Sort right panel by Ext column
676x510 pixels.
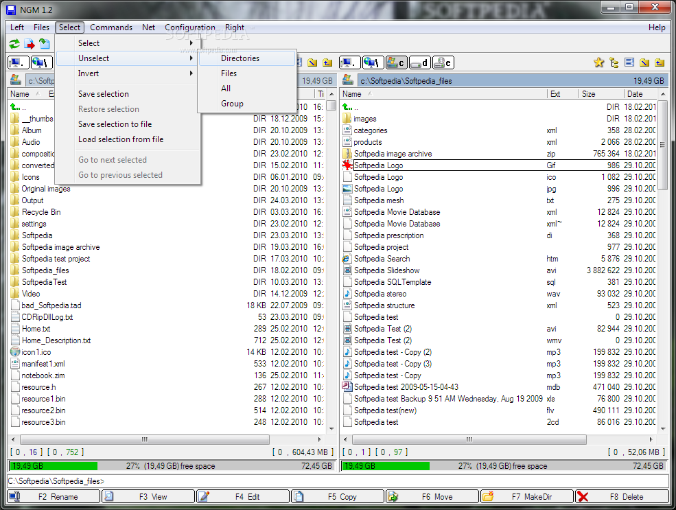pyautogui.click(x=563, y=94)
